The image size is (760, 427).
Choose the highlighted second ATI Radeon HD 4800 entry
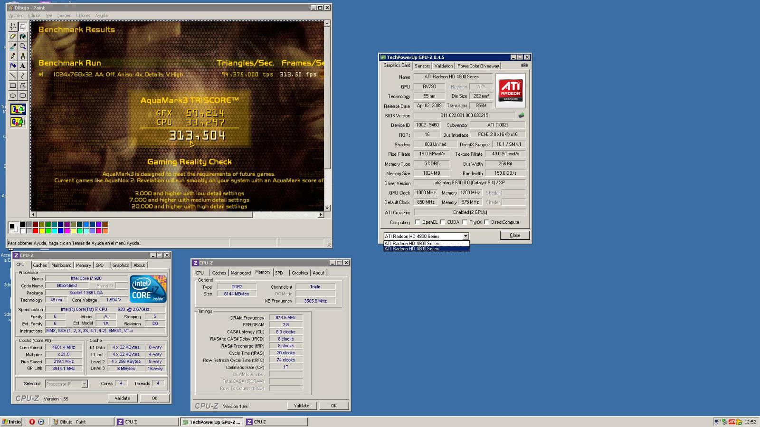[427, 248]
